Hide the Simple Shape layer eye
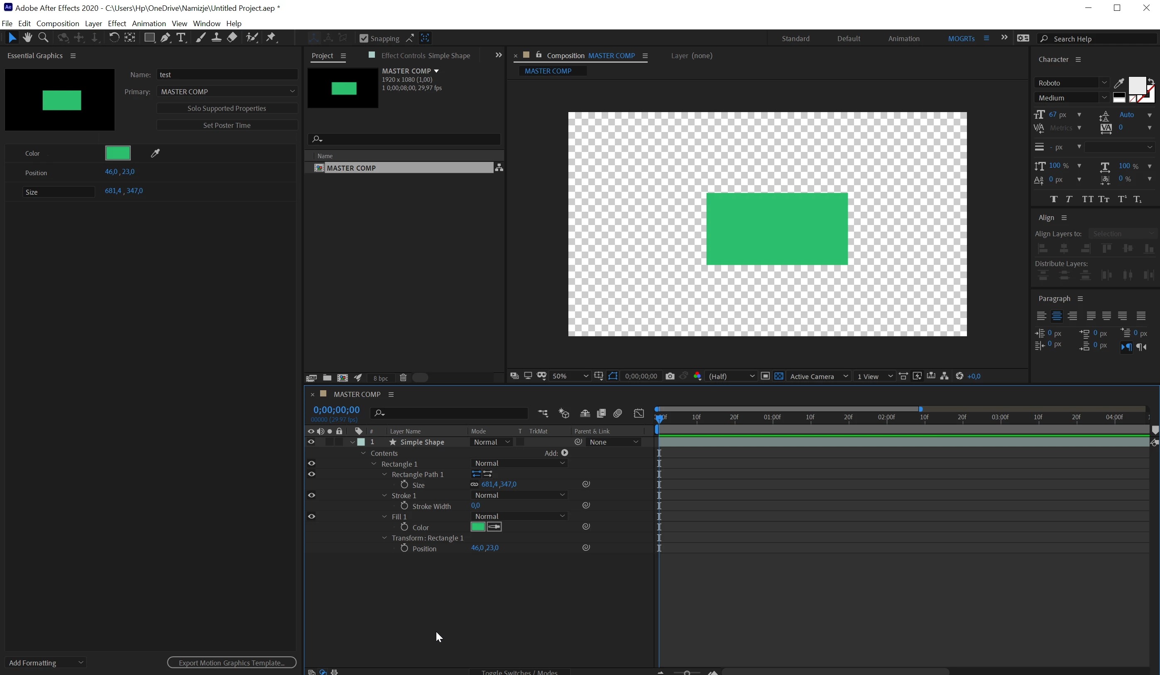Screen dimensions: 1160x675 coord(311,442)
